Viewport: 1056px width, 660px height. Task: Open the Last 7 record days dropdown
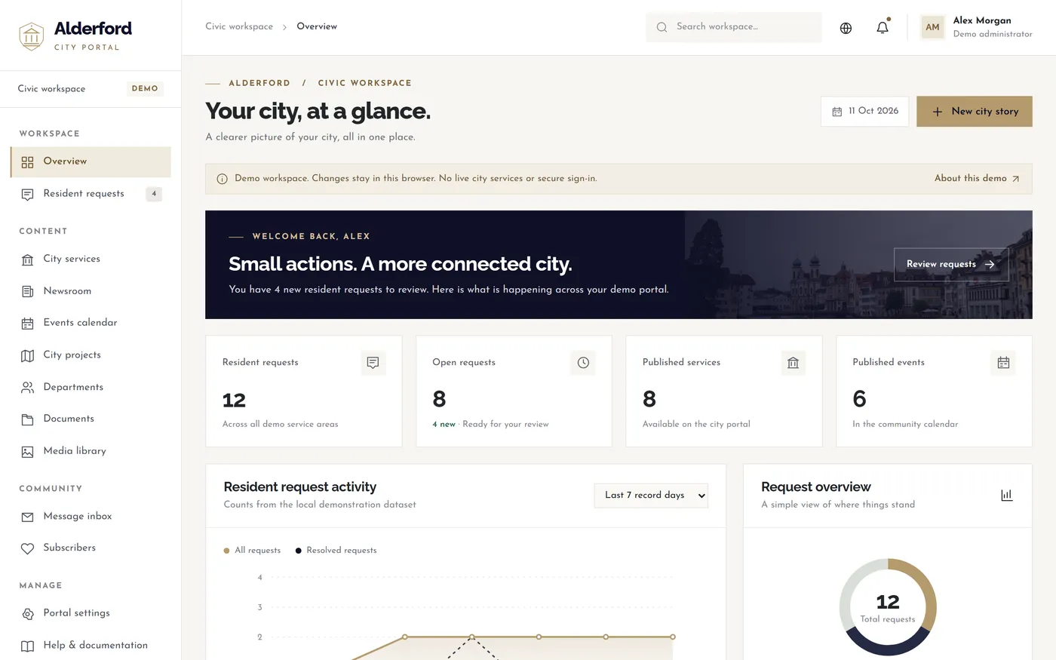click(x=651, y=496)
